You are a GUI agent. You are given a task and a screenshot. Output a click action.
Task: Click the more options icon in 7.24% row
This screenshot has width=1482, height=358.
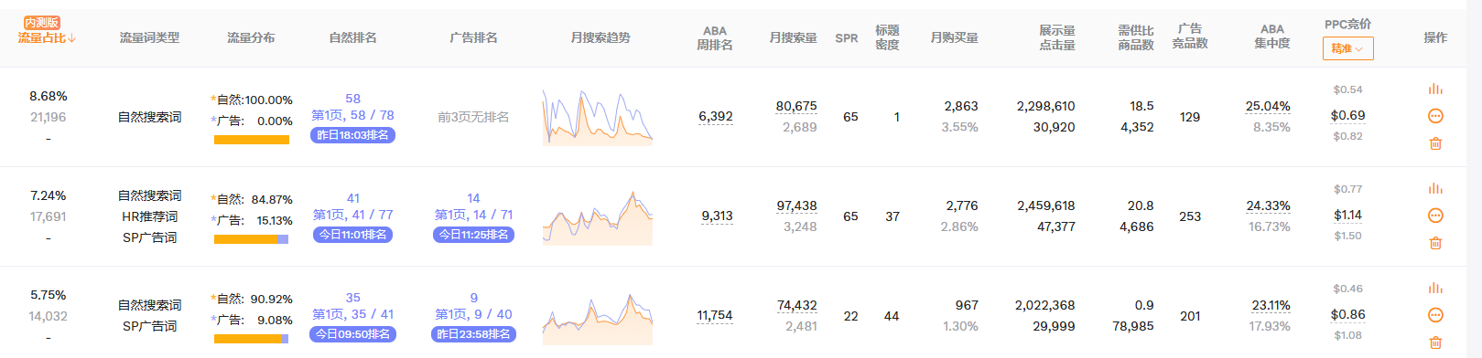pyautogui.click(x=1435, y=216)
